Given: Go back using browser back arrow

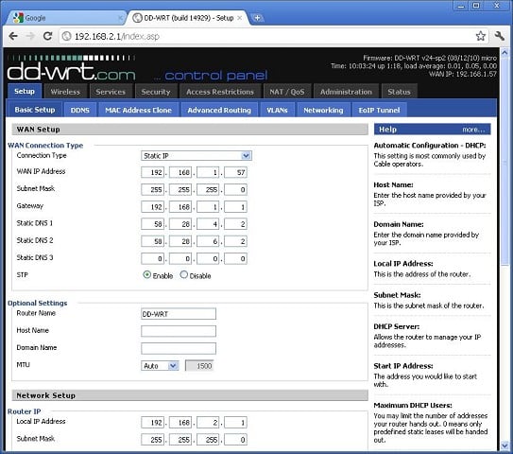Looking at the screenshot, I should point(13,36).
